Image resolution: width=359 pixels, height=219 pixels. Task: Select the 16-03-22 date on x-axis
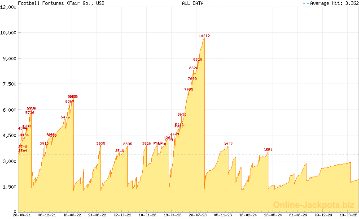73,215
